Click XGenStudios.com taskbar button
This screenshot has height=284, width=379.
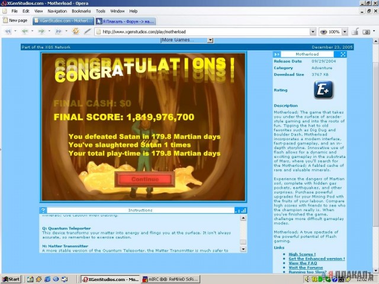110,279
